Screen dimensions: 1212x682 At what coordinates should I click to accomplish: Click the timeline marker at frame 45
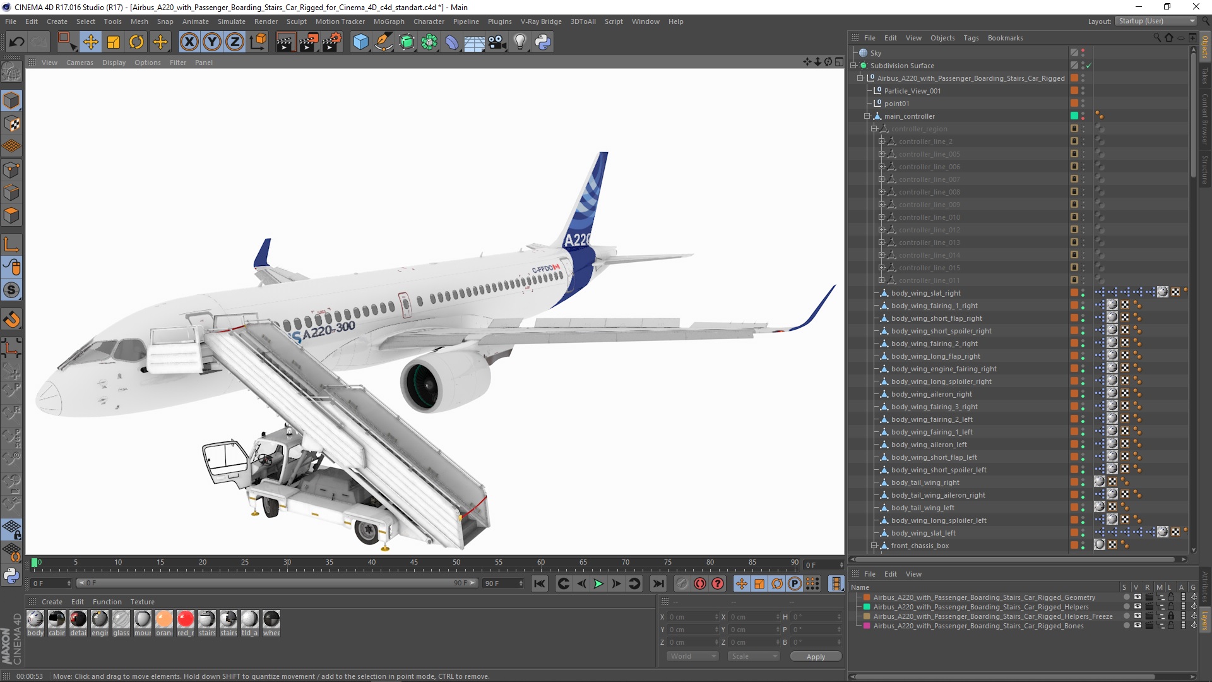[x=413, y=562]
